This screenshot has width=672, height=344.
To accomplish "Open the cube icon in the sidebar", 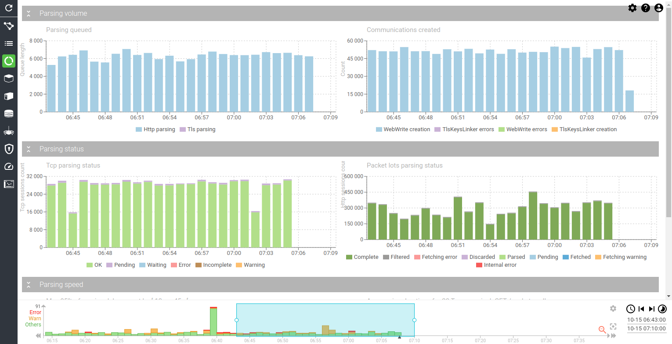I will [x=9, y=79].
